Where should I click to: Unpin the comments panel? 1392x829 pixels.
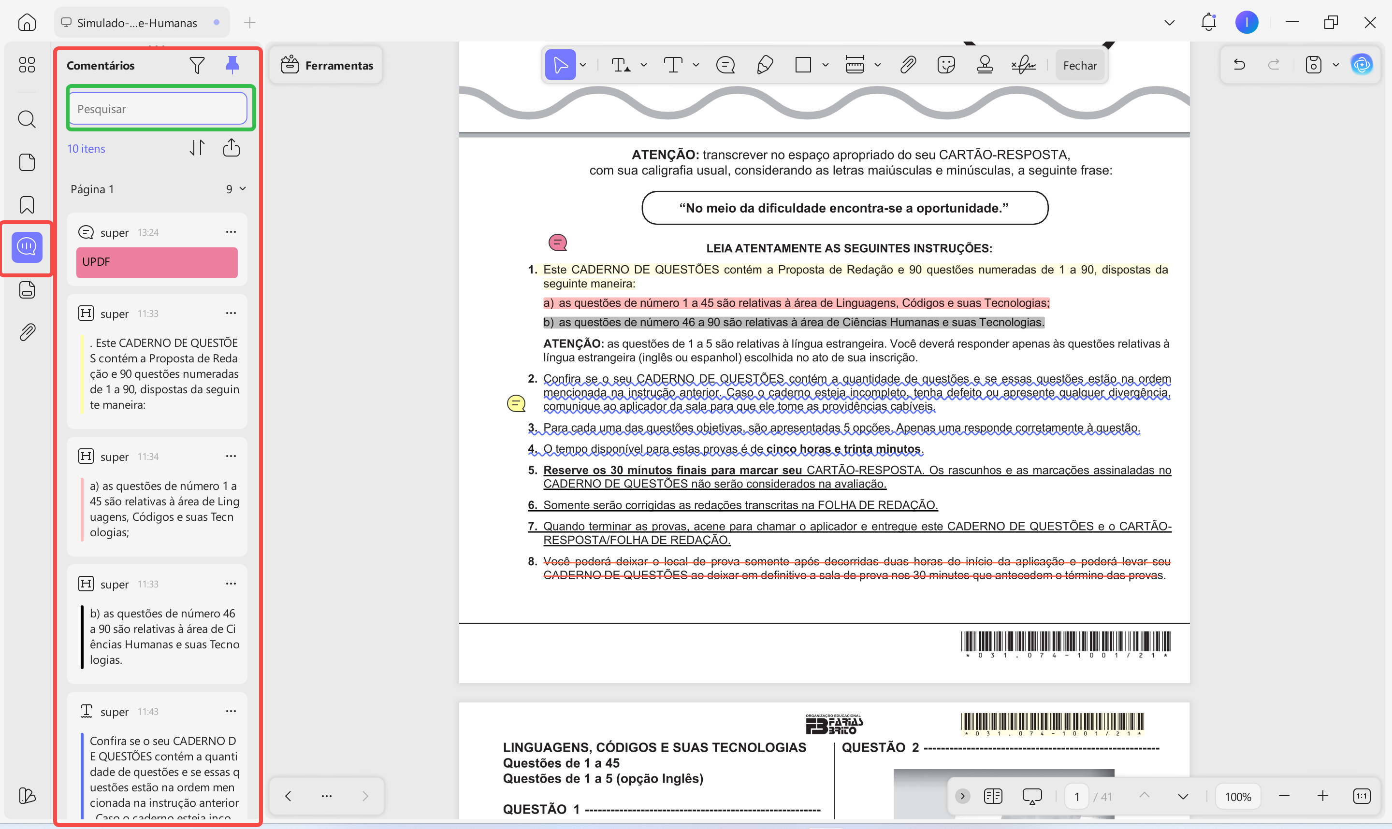[x=232, y=65]
